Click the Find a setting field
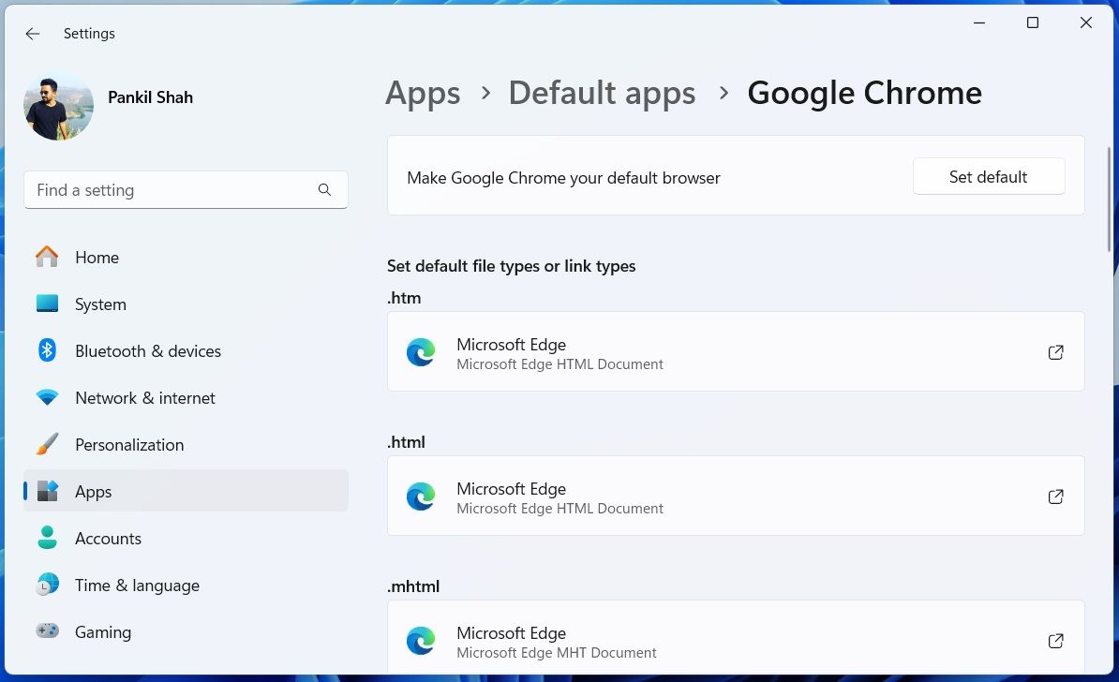The image size is (1119, 682). [x=169, y=189]
